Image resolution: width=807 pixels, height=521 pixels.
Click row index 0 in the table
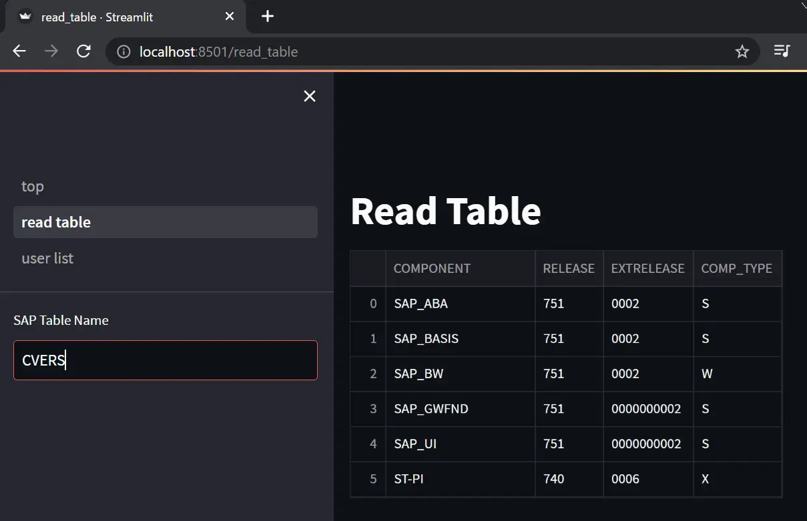coord(368,304)
